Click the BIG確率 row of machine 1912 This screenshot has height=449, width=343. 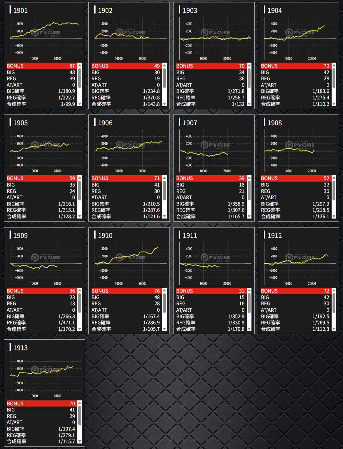[x=295, y=316]
